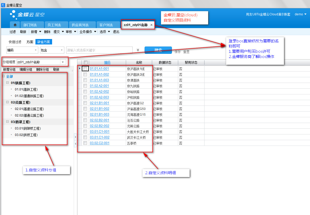Switch to the 供应商列表 tab

click(x=80, y=25)
